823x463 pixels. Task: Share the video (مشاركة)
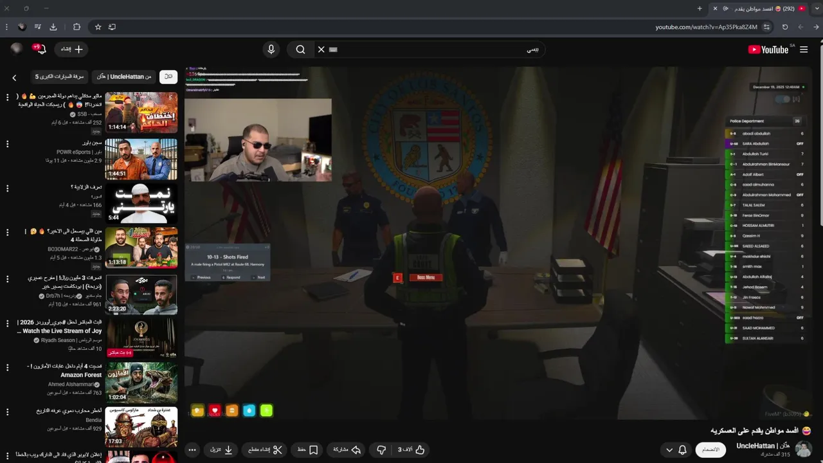pos(347,449)
